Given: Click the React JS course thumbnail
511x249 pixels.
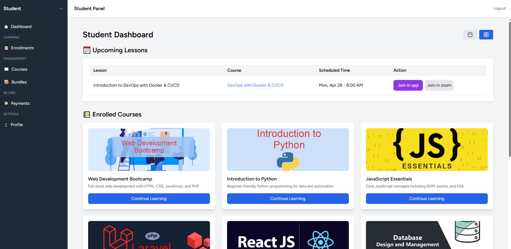Looking at the screenshot, I should coord(288,235).
